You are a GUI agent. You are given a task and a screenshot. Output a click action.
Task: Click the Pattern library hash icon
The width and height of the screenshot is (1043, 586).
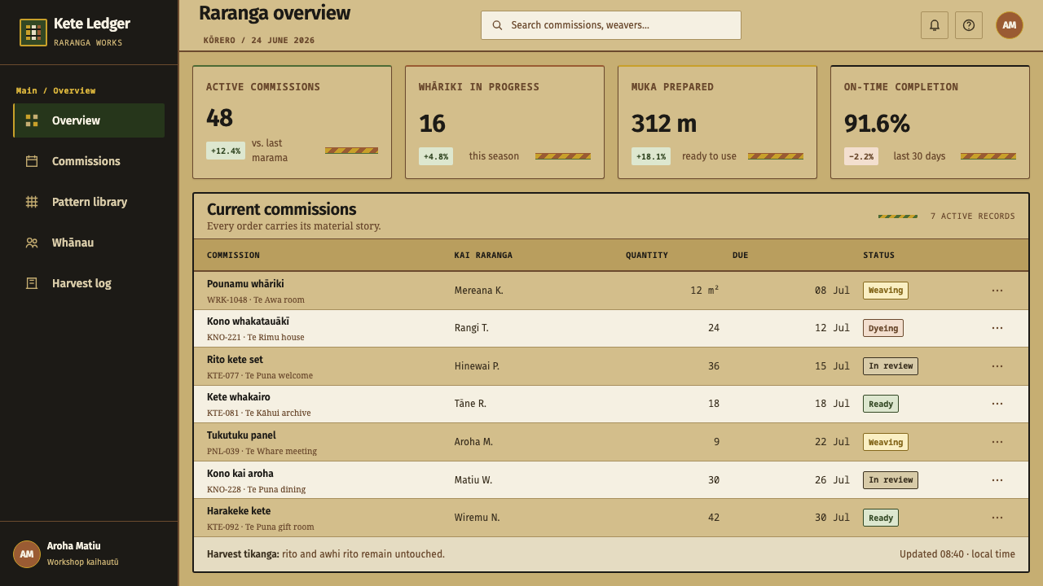[32, 202]
